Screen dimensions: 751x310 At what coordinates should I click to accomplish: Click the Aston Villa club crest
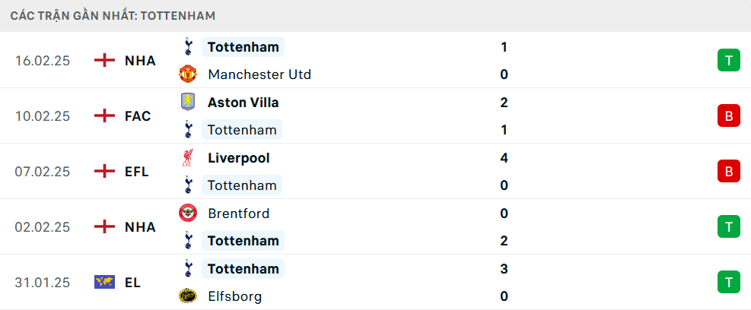tap(188, 103)
